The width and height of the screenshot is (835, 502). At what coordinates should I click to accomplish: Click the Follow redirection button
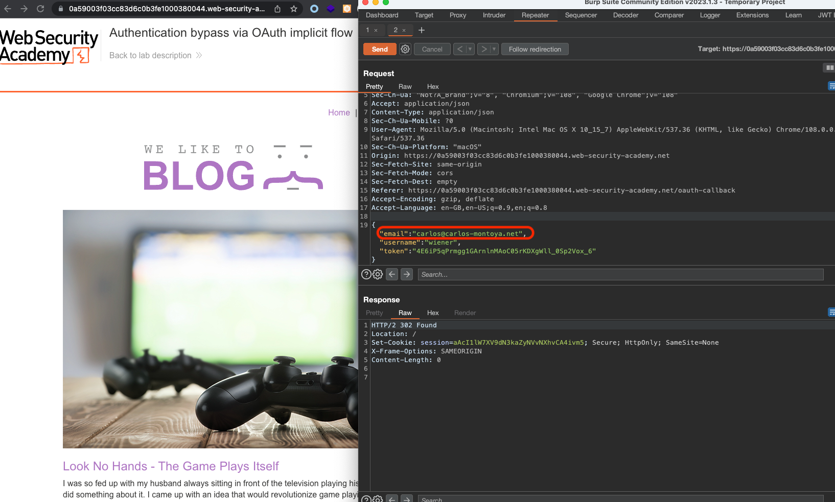(x=535, y=49)
